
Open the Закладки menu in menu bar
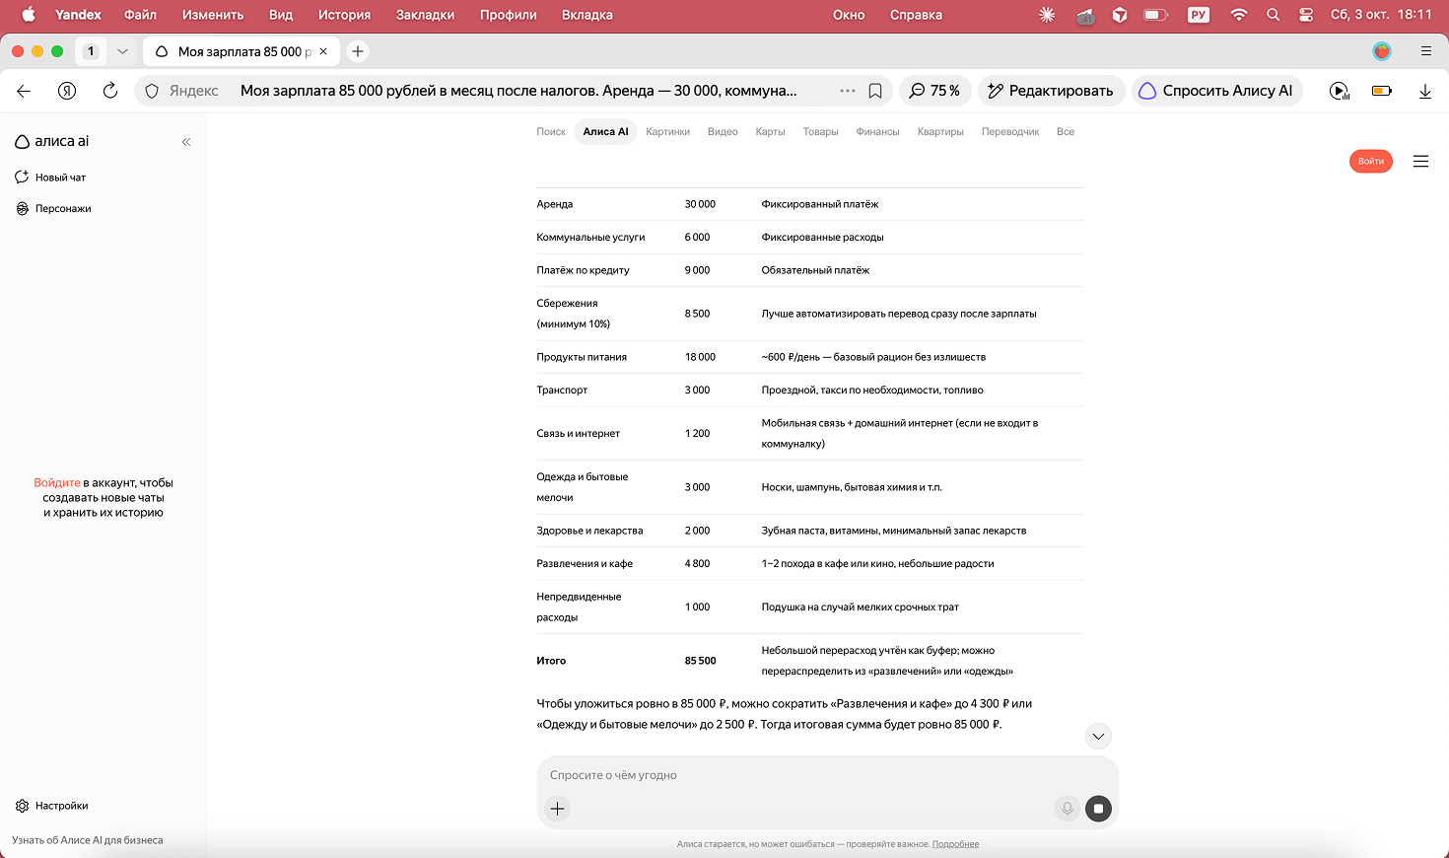[425, 15]
